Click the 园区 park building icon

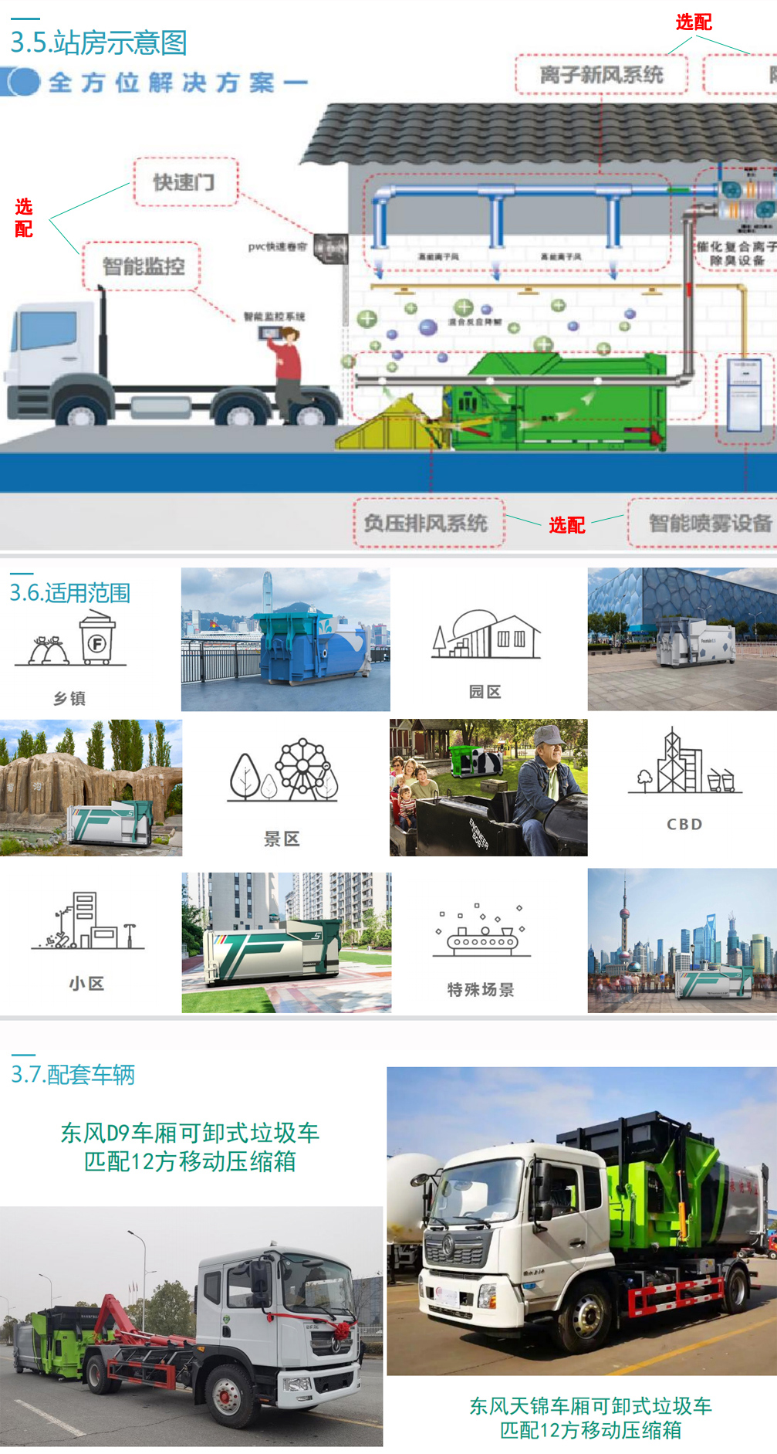point(485,635)
